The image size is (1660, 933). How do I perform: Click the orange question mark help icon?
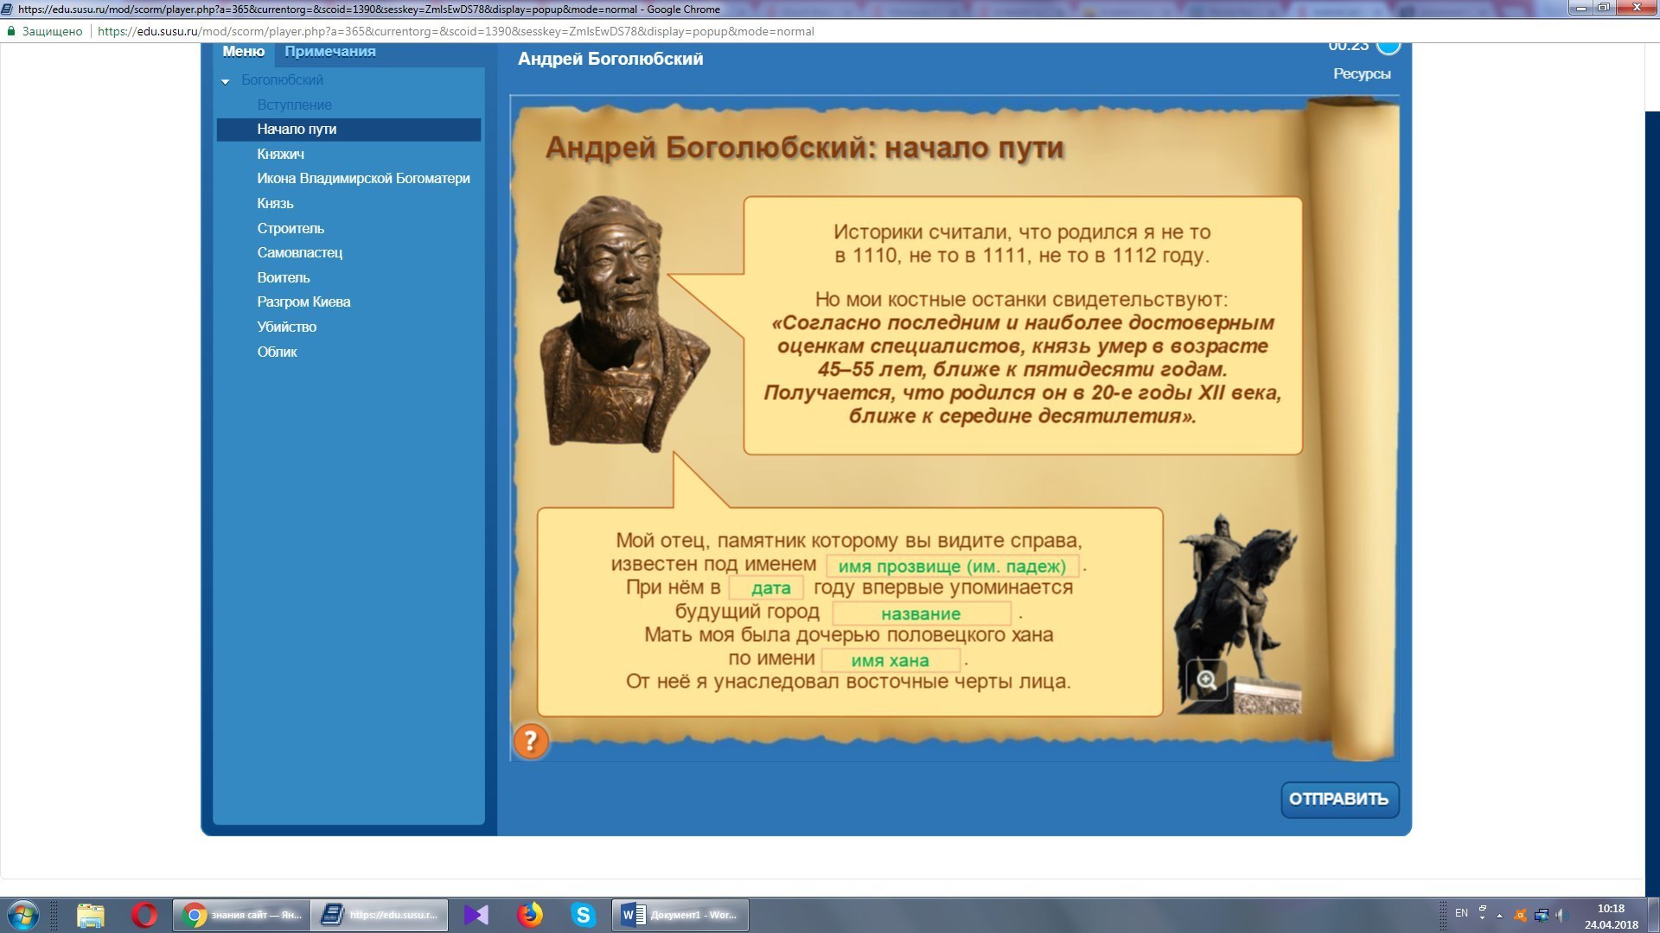(531, 741)
